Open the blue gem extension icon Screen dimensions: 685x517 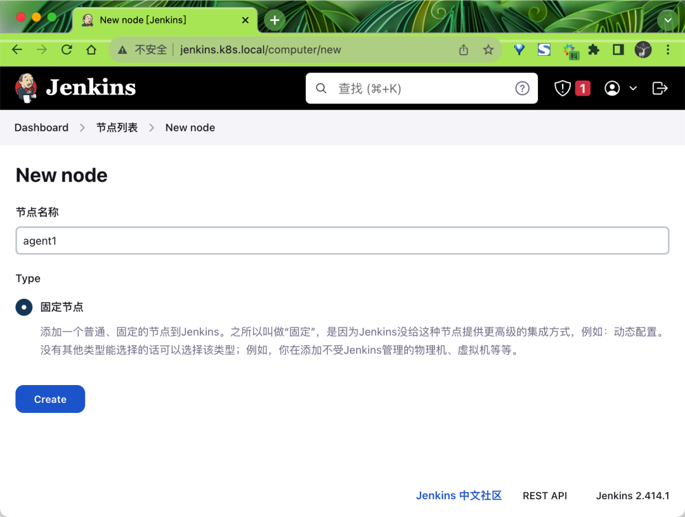(519, 49)
